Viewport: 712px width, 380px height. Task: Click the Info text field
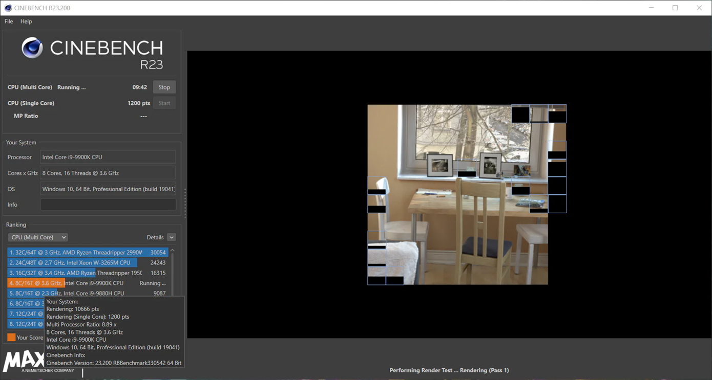tap(108, 205)
